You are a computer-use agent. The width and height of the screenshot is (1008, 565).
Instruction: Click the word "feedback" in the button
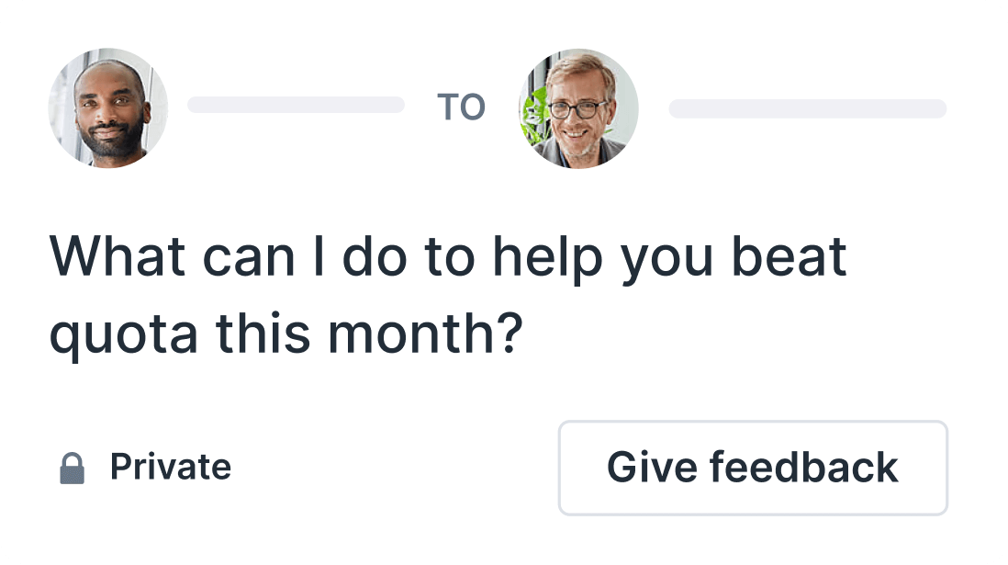(x=803, y=468)
